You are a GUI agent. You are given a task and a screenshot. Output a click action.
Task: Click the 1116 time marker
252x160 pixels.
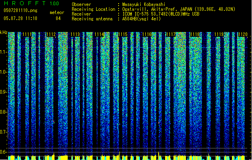tap(147, 34)
